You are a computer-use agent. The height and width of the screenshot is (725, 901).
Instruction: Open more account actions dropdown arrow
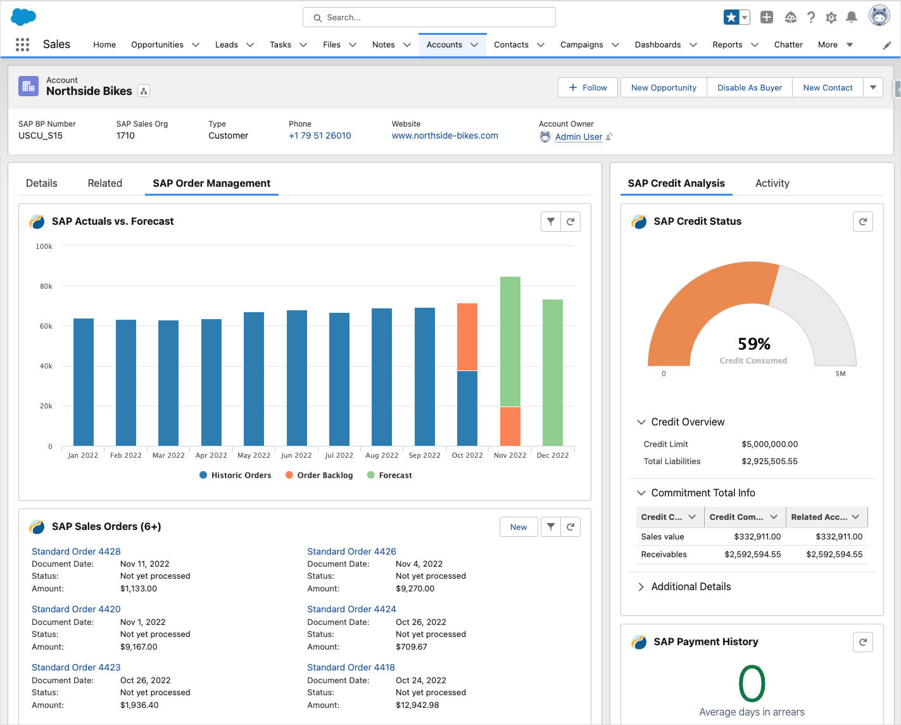point(873,87)
